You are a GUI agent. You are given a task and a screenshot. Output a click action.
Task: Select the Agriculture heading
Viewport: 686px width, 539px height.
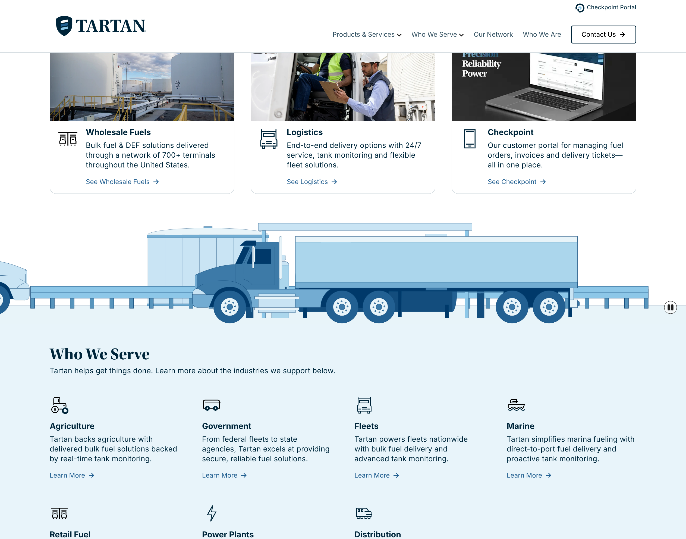pos(72,426)
